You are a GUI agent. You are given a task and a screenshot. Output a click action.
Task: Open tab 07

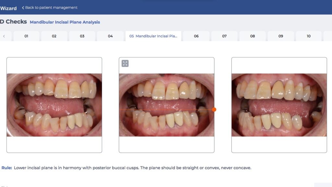tap(224, 36)
